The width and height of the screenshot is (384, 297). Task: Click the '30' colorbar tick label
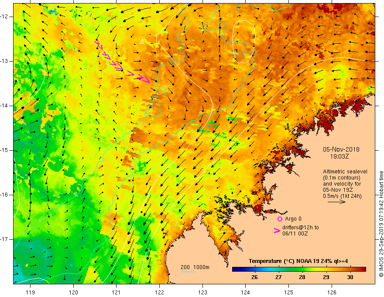pyautogui.click(x=350, y=277)
